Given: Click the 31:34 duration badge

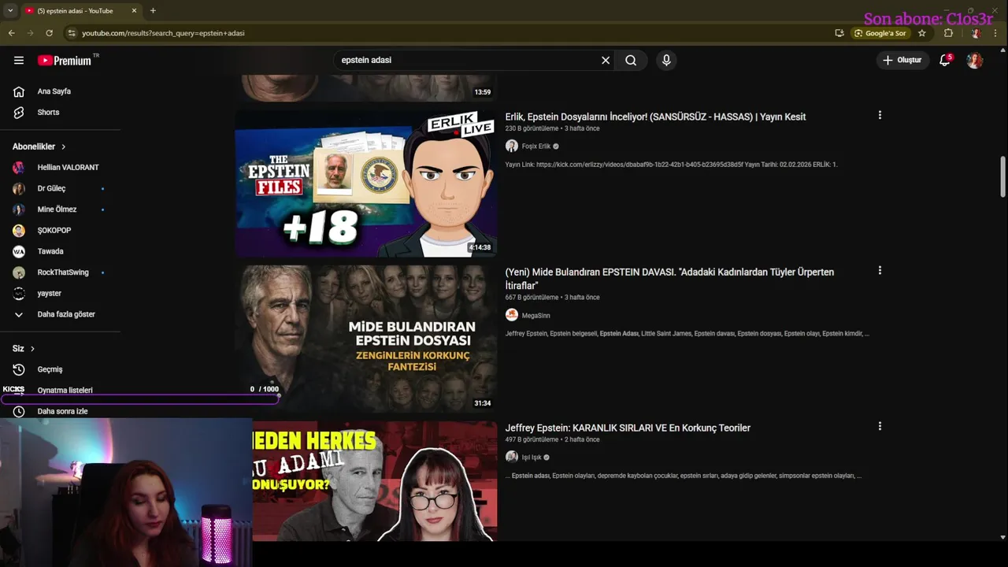Looking at the screenshot, I should (x=483, y=403).
